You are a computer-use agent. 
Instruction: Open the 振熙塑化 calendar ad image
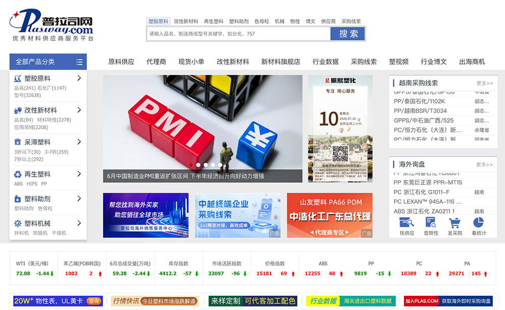tap(340, 129)
